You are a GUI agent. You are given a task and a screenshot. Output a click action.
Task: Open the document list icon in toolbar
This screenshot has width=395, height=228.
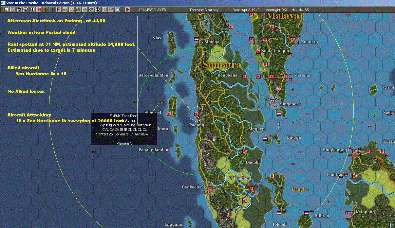[12, 9]
